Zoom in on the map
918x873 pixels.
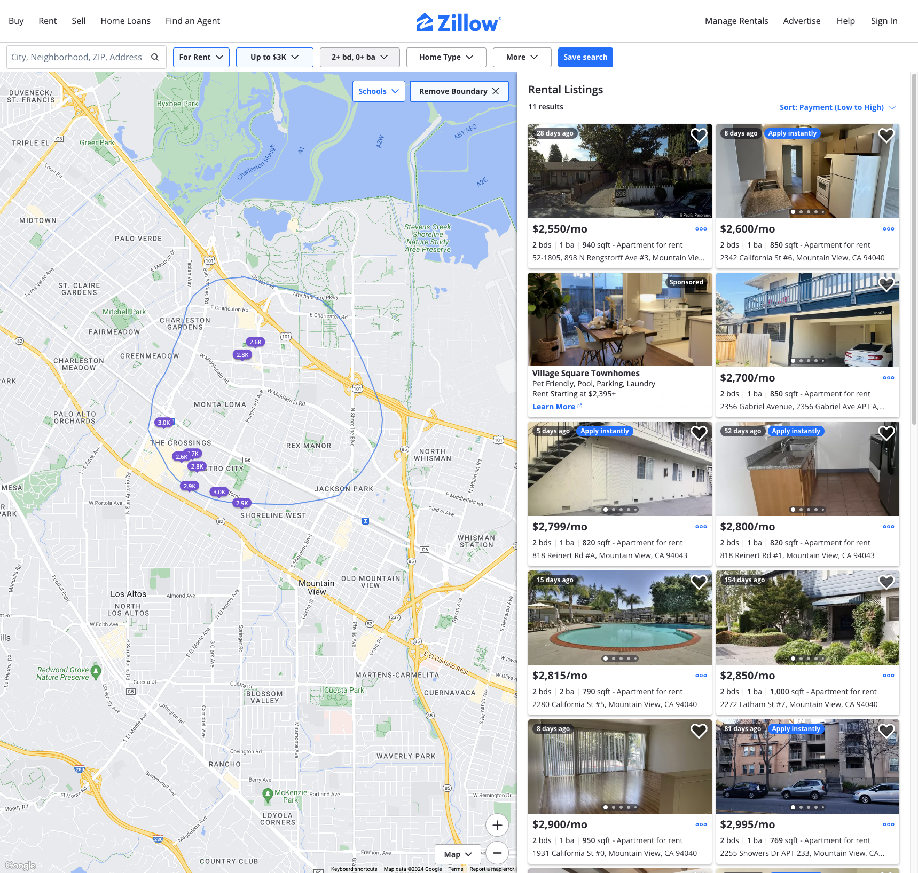point(497,825)
